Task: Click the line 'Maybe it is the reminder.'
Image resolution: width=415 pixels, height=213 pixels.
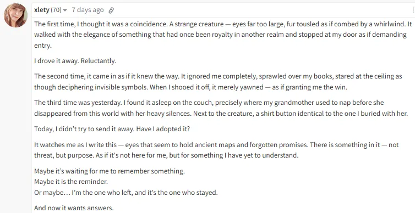Action: click(71, 182)
